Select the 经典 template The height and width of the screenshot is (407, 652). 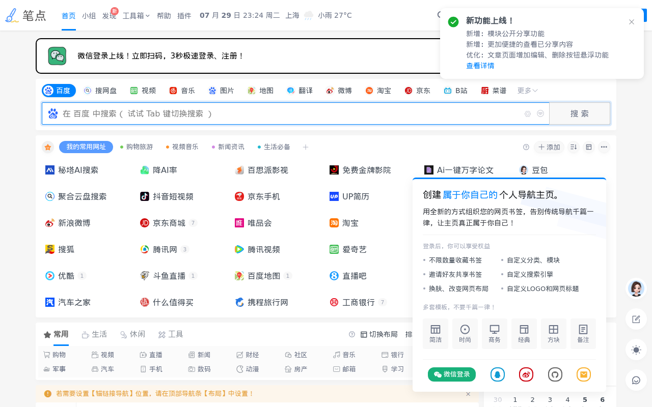coord(524,334)
